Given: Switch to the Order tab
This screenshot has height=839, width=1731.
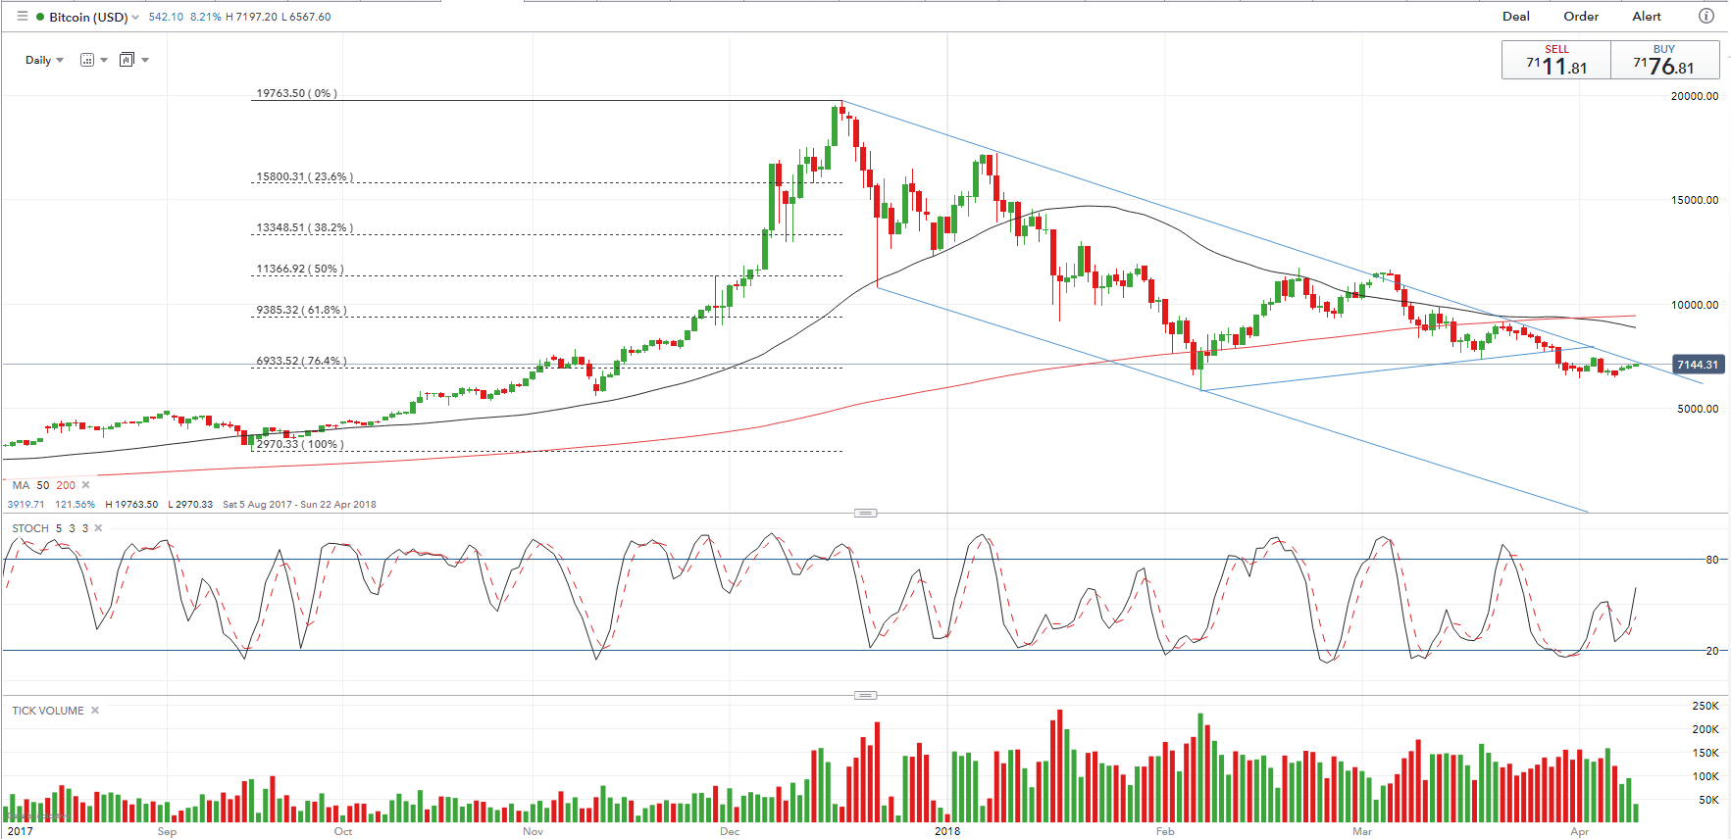Looking at the screenshot, I should tap(1581, 17).
